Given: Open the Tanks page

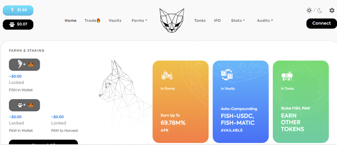Looking at the screenshot, I should click(200, 21).
